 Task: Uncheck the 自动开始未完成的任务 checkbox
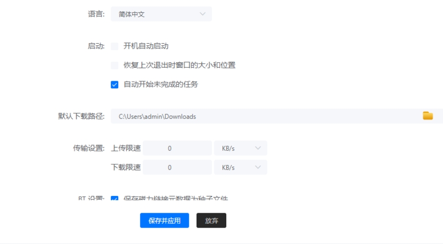click(114, 85)
